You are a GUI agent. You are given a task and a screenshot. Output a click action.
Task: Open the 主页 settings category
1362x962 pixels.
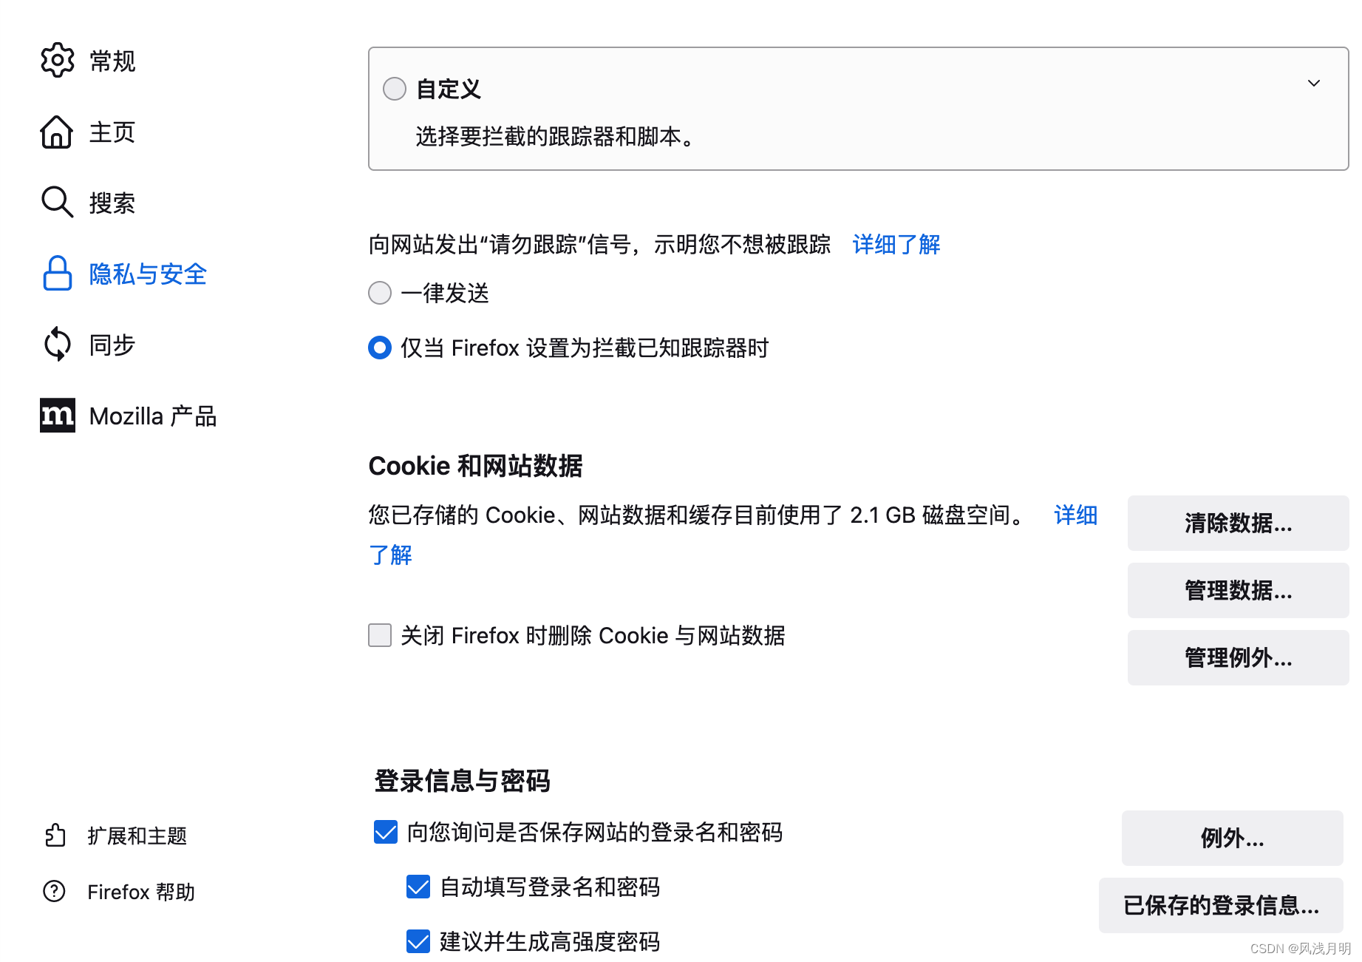point(112,132)
